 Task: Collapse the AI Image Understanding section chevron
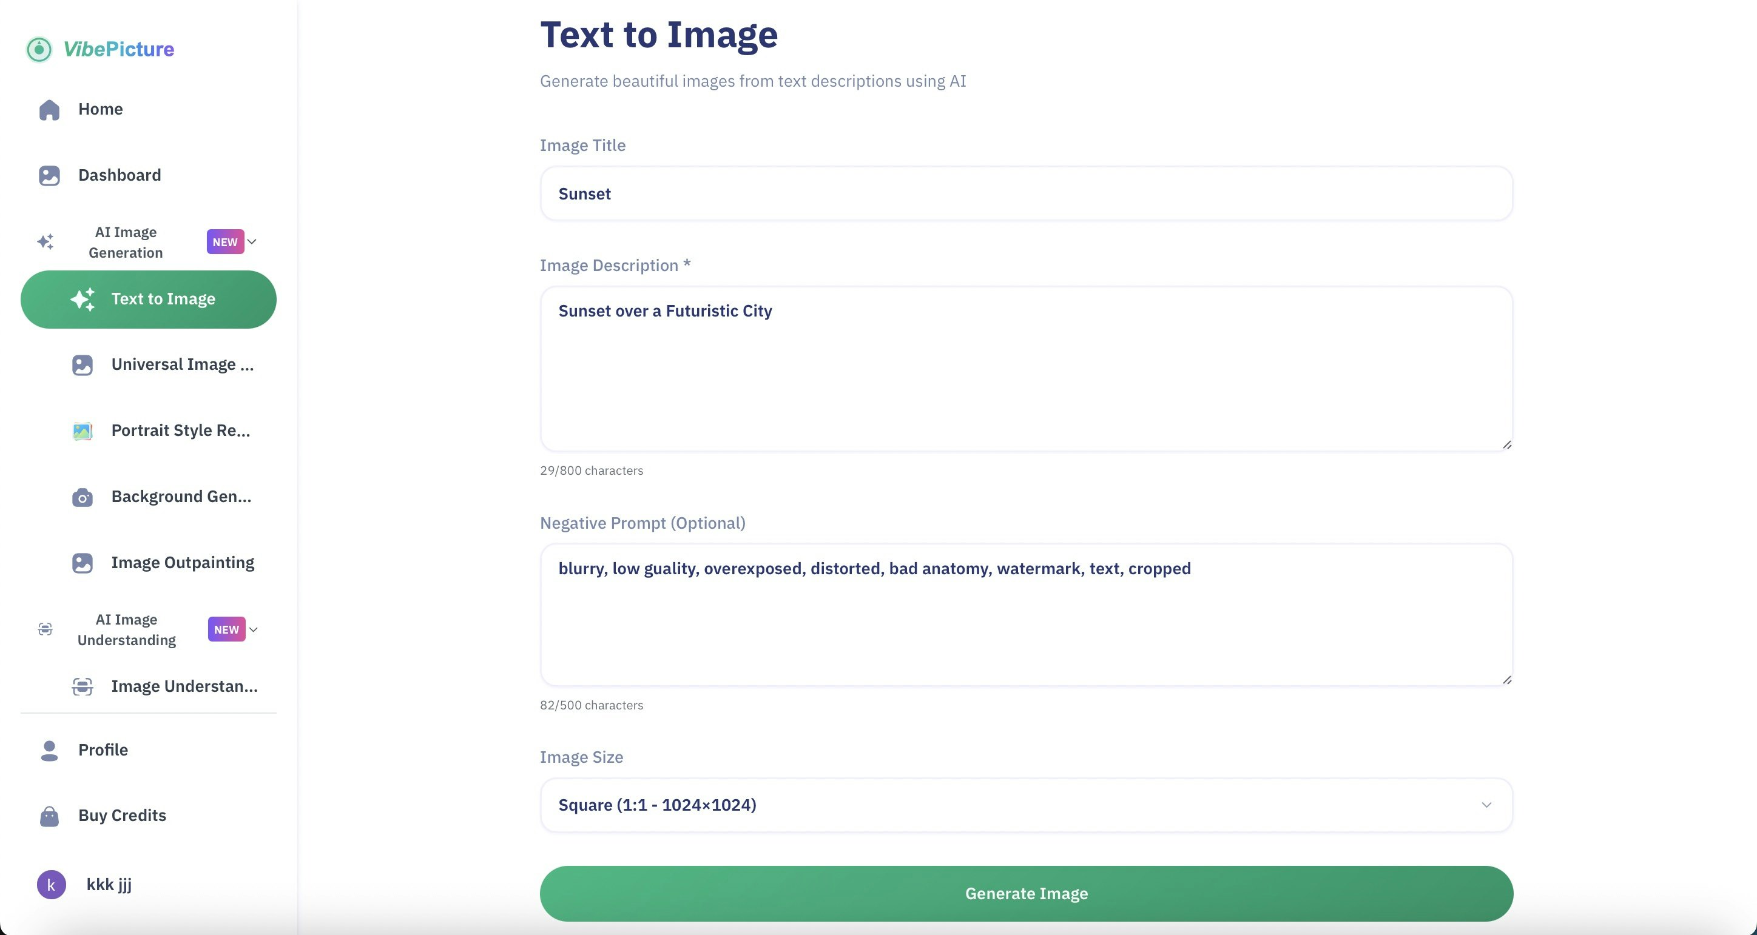tap(253, 629)
